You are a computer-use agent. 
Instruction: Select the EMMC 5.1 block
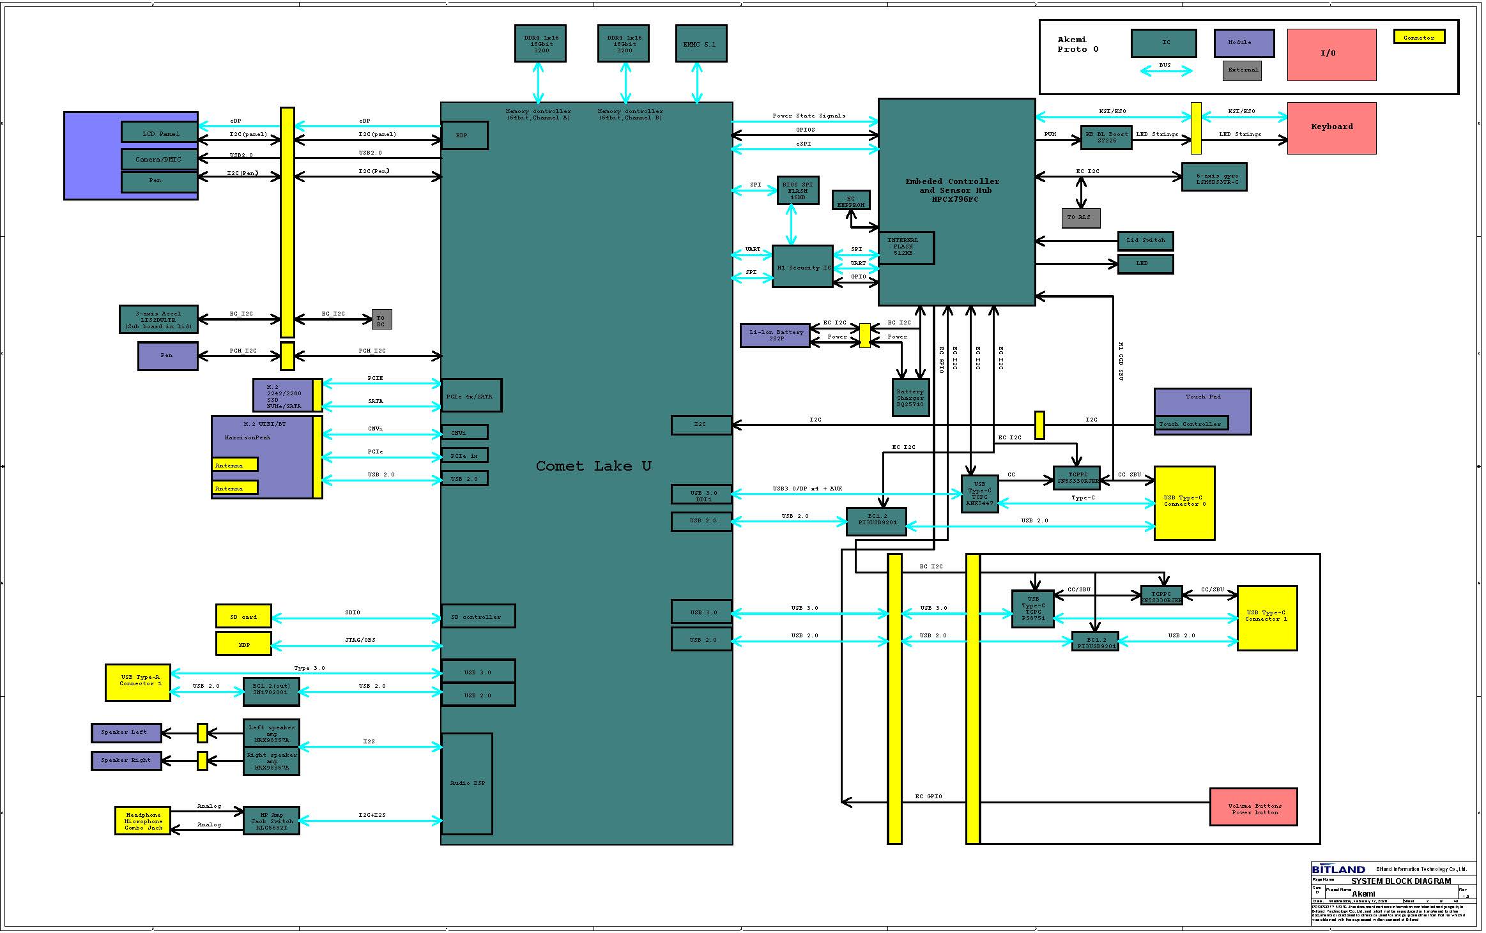pos(700,44)
